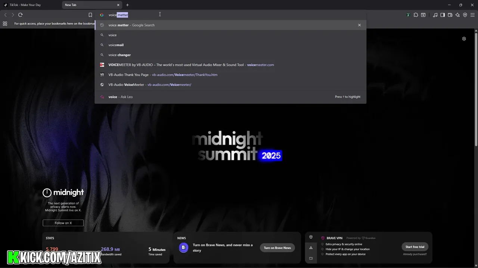The height and width of the screenshot is (268, 478).
Task: Select 'voice metter - Google Search' suggestion
Action: click(x=230, y=25)
